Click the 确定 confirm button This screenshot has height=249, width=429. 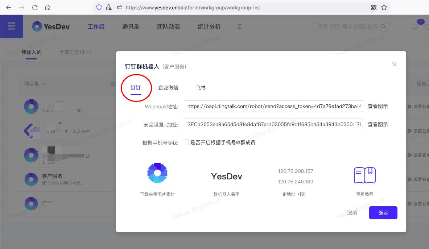(383, 213)
